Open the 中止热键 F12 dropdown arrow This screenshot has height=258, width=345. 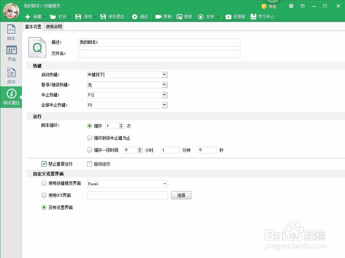[x=165, y=95]
